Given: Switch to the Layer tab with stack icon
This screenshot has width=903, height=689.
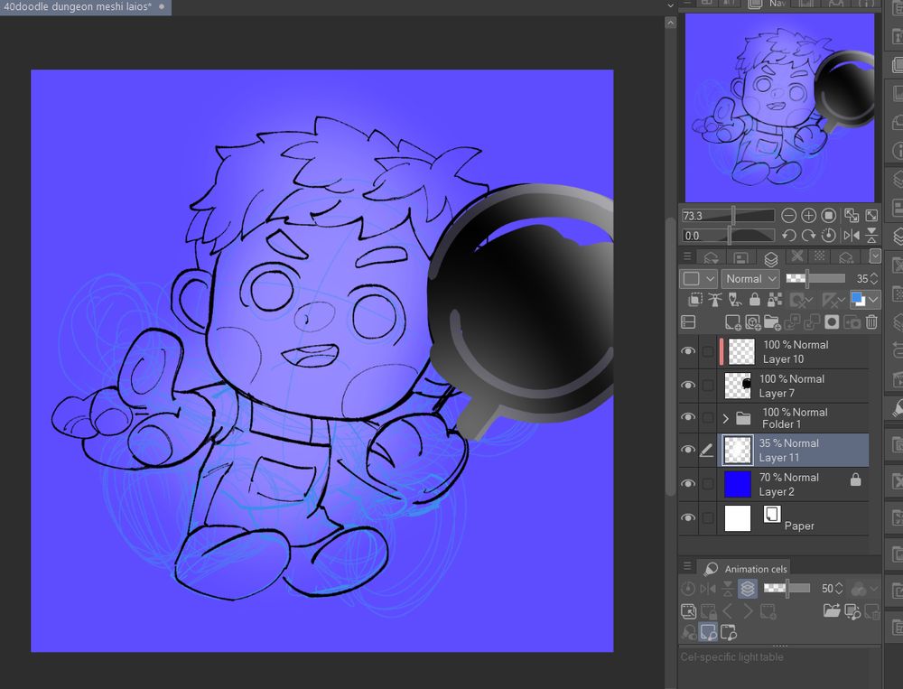Looking at the screenshot, I should click(x=771, y=257).
